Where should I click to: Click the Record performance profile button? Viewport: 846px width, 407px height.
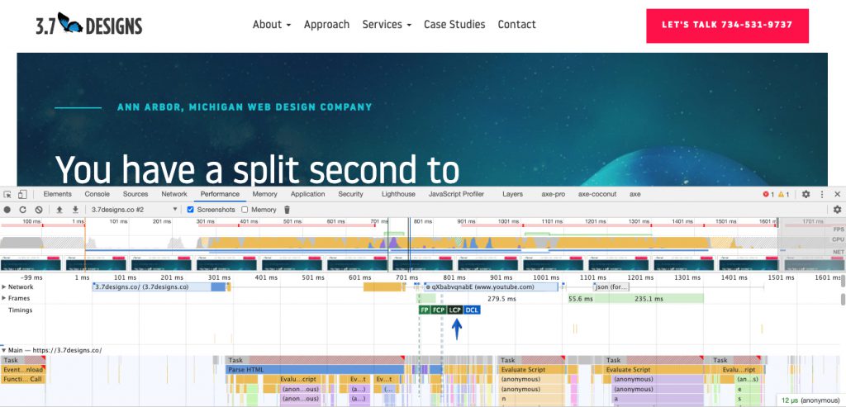7,210
